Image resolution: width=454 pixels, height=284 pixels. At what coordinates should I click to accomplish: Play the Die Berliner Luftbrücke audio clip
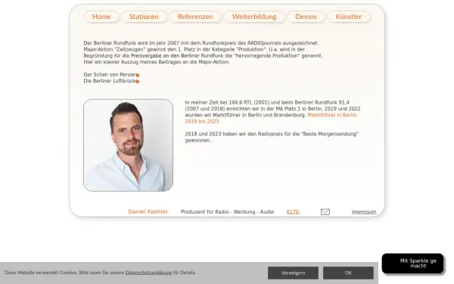pyautogui.click(x=138, y=82)
